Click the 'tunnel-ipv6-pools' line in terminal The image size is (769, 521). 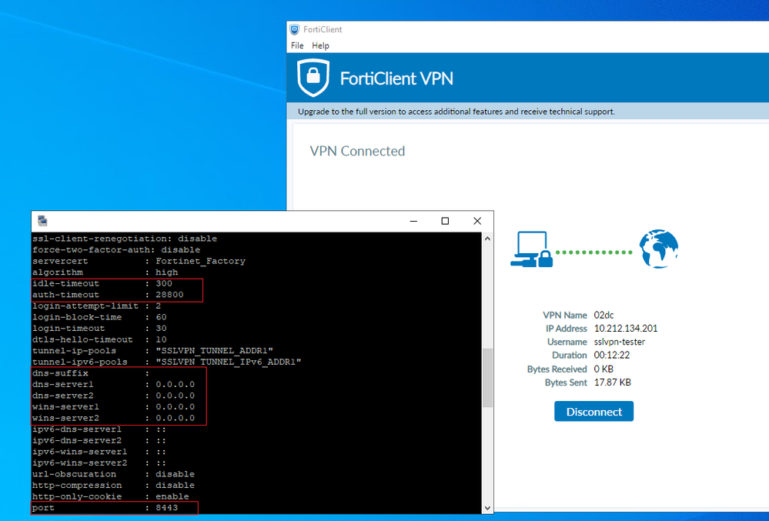click(x=167, y=362)
